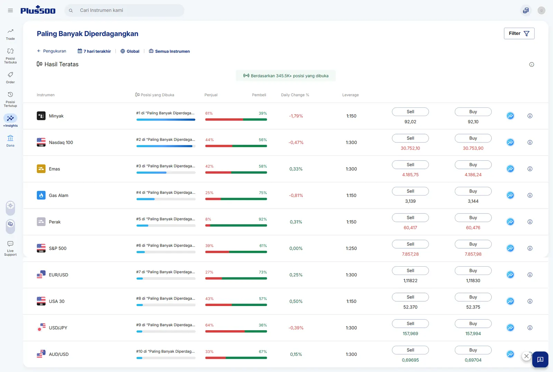Open the Emas instrument row
The height and width of the screenshot is (372, 553).
point(286,169)
